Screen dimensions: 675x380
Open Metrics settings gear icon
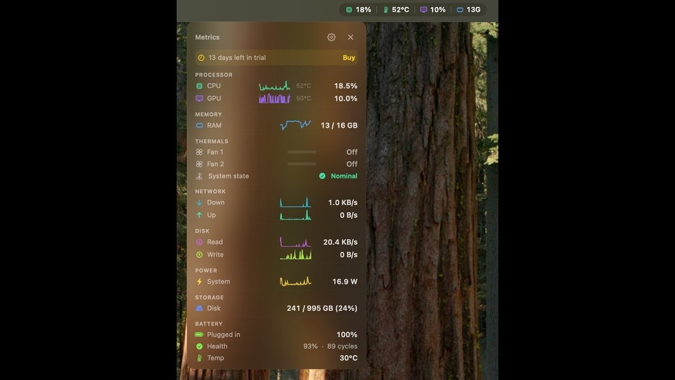click(x=331, y=37)
